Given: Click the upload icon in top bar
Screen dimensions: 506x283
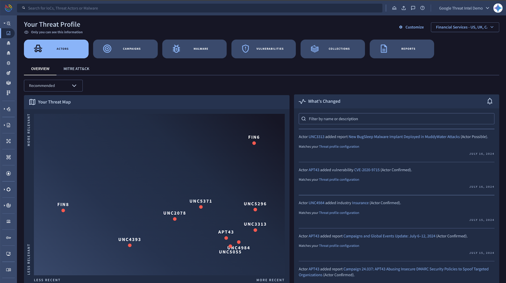Looking at the screenshot, I should point(403,8).
